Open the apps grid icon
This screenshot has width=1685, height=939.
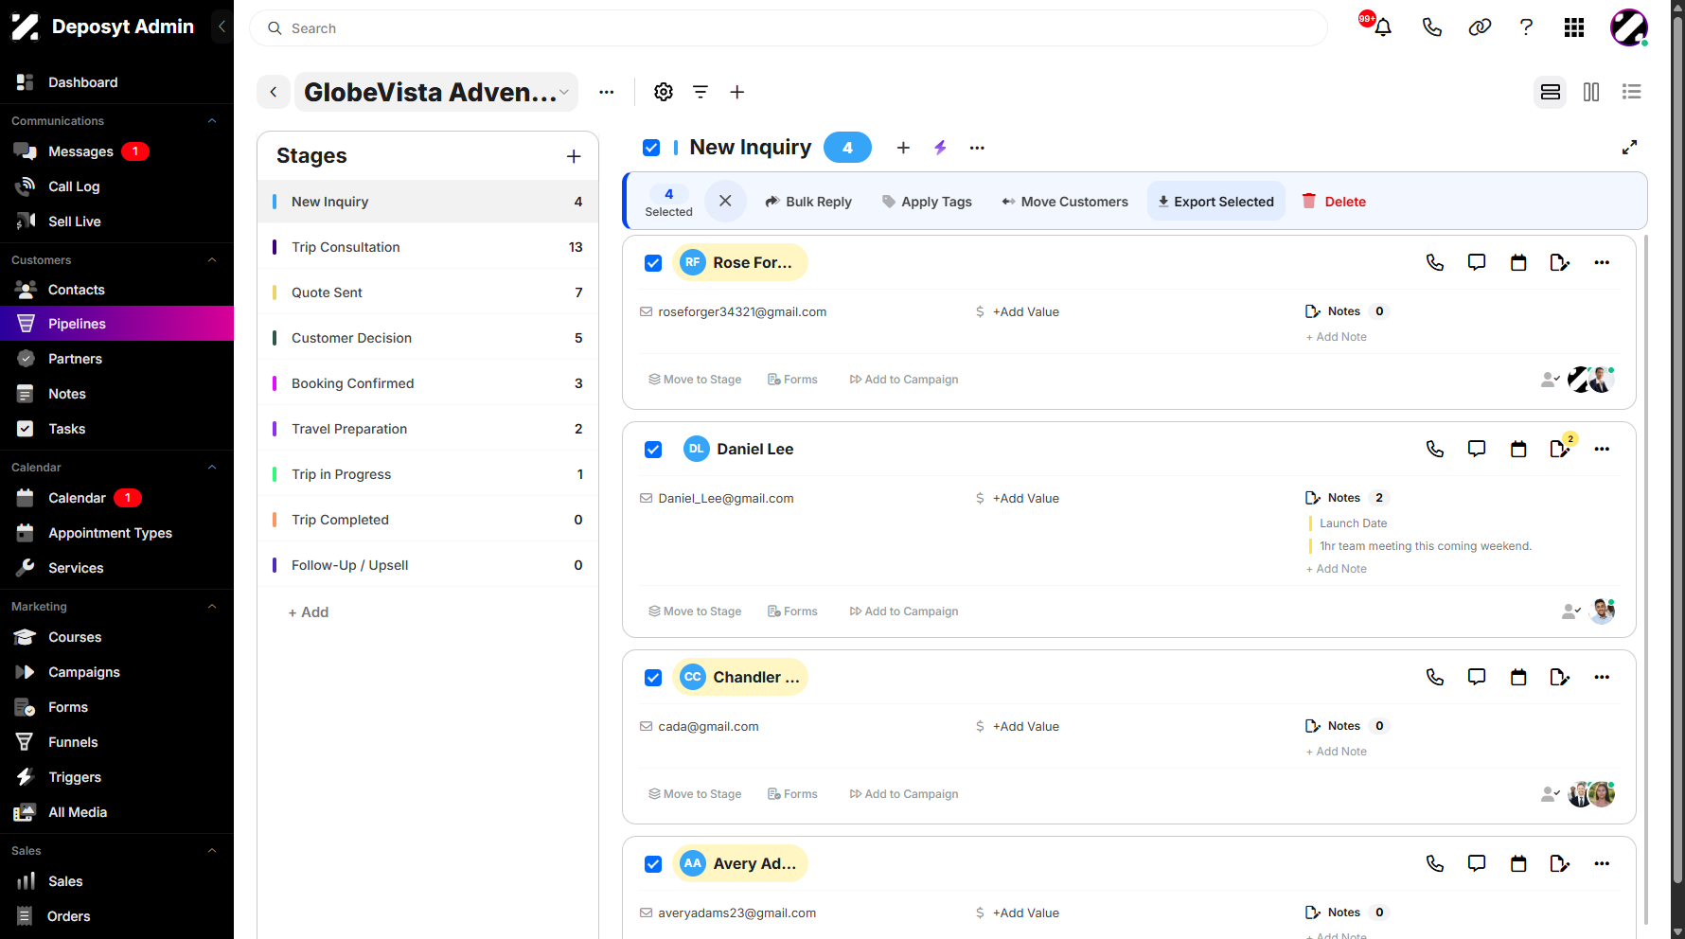[x=1573, y=27]
